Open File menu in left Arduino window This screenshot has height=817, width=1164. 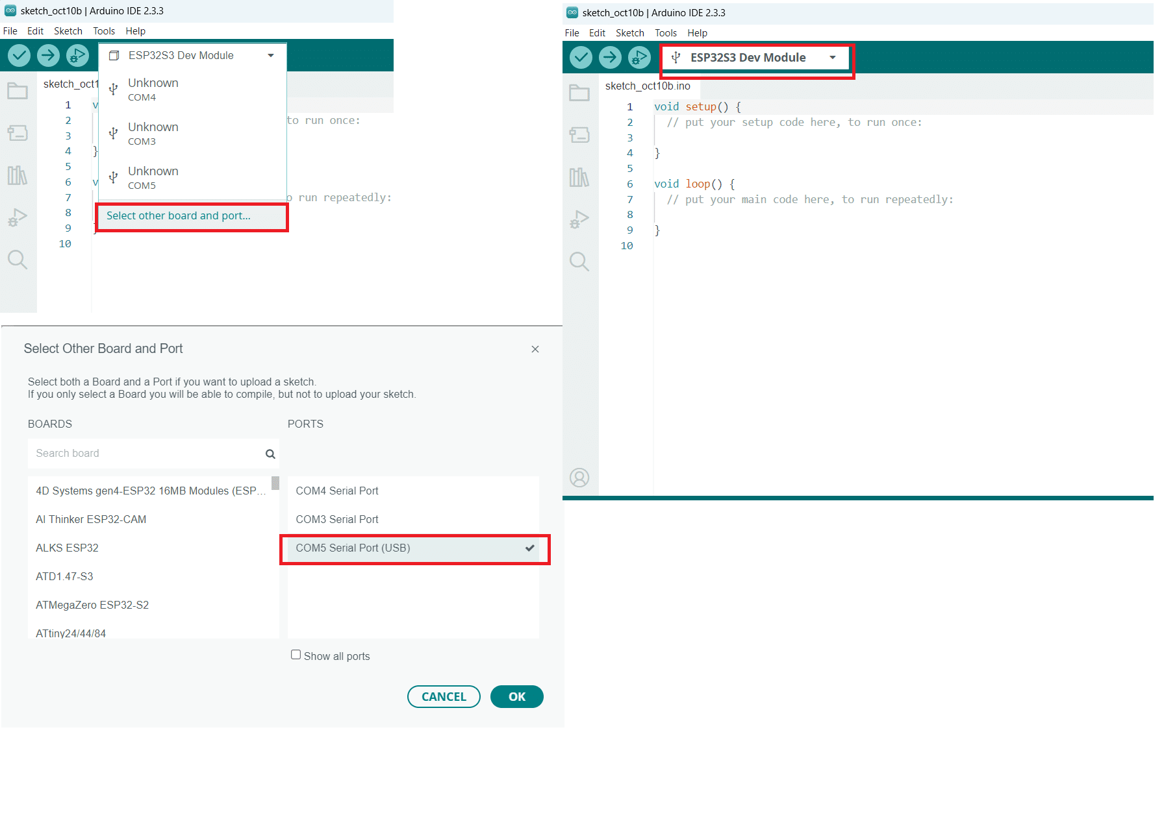[10, 31]
